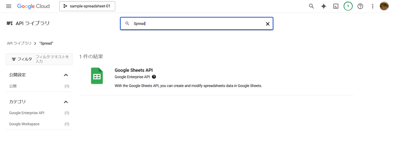Open the notifications badge showing 1
Image resolution: width=393 pixels, height=152 pixels.
click(348, 6)
